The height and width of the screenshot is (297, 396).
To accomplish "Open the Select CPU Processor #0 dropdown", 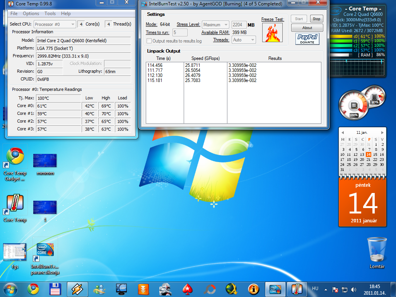I will [55, 24].
